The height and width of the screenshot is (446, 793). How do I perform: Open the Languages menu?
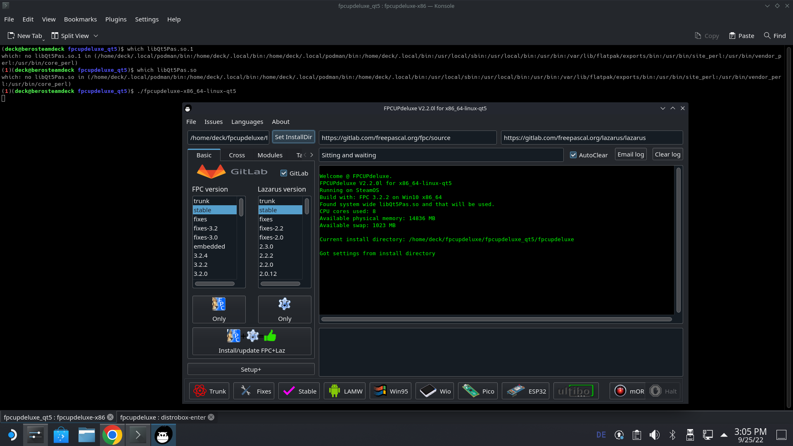(247, 122)
